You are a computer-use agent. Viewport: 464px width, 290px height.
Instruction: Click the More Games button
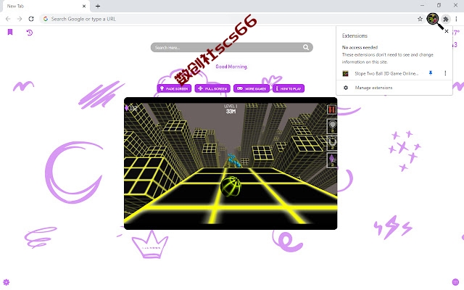[252, 88]
